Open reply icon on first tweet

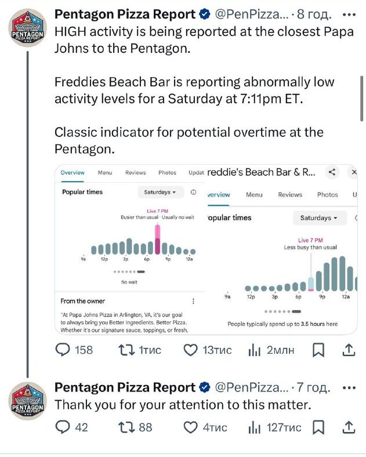click(x=63, y=350)
